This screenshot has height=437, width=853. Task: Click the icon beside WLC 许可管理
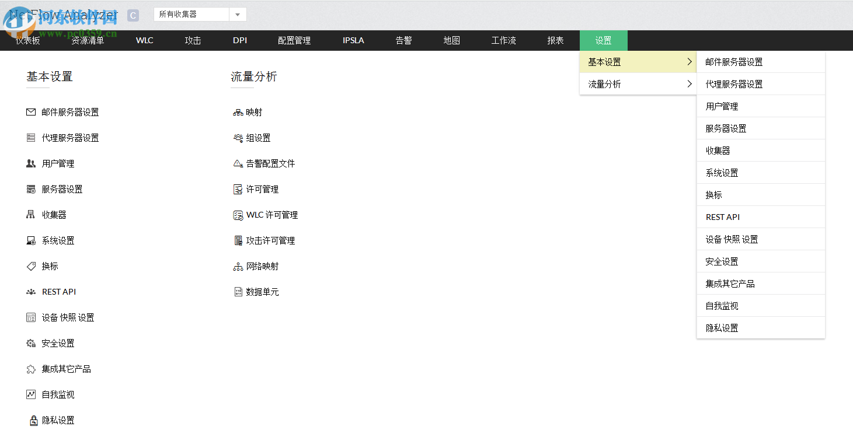(238, 215)
